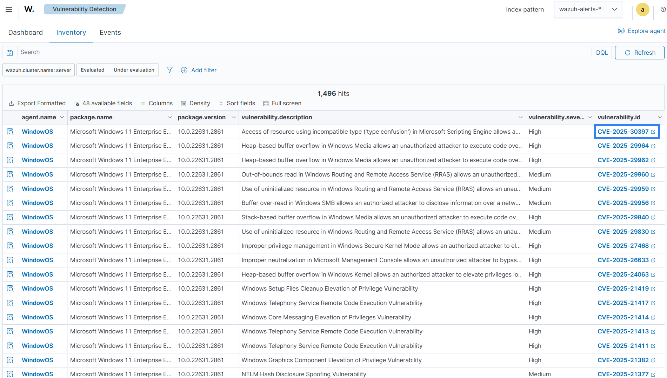The image size is (667, 378).
Task: Switch query language with DQL toggle
Action: coord(601,52)
